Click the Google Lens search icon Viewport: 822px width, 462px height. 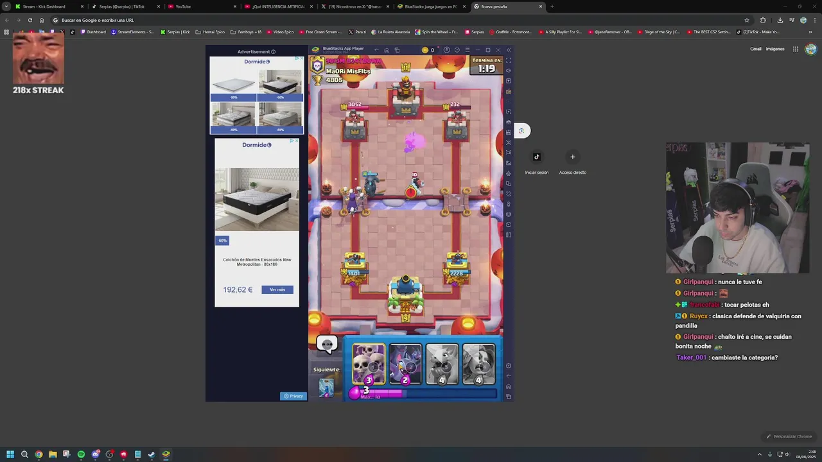[x=521, y=131]
